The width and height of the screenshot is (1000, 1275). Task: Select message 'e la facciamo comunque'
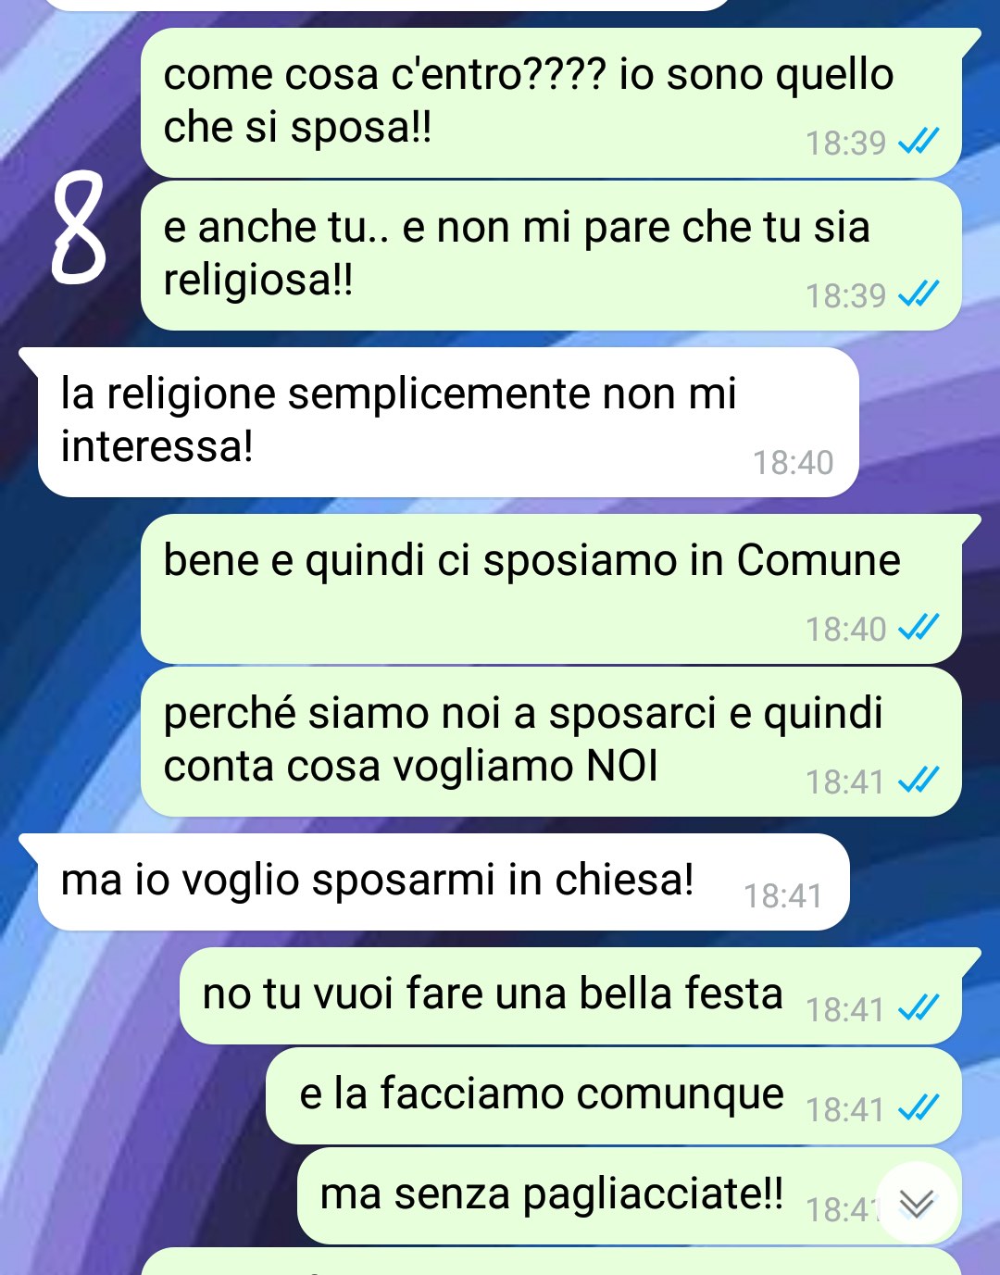(613, 1095)
